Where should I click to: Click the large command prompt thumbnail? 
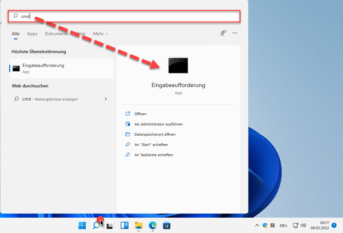178,65
